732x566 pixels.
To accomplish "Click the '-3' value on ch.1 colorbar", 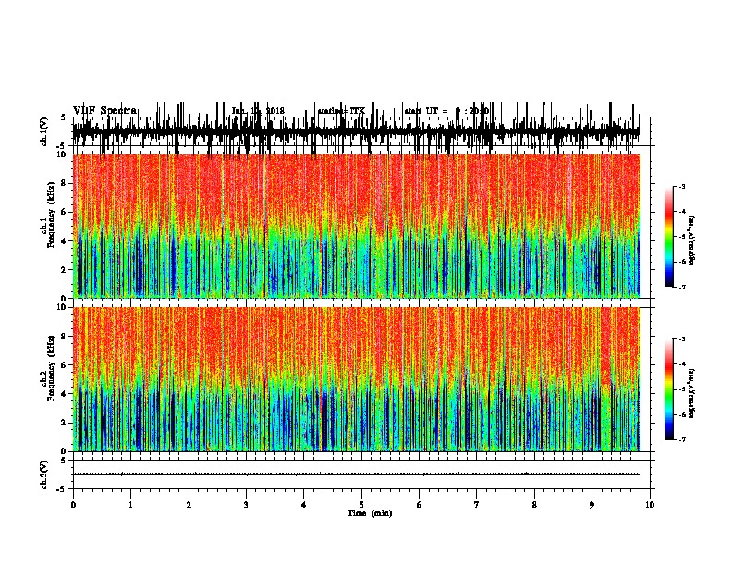I will pyautogui.click(x=682, y=186).
